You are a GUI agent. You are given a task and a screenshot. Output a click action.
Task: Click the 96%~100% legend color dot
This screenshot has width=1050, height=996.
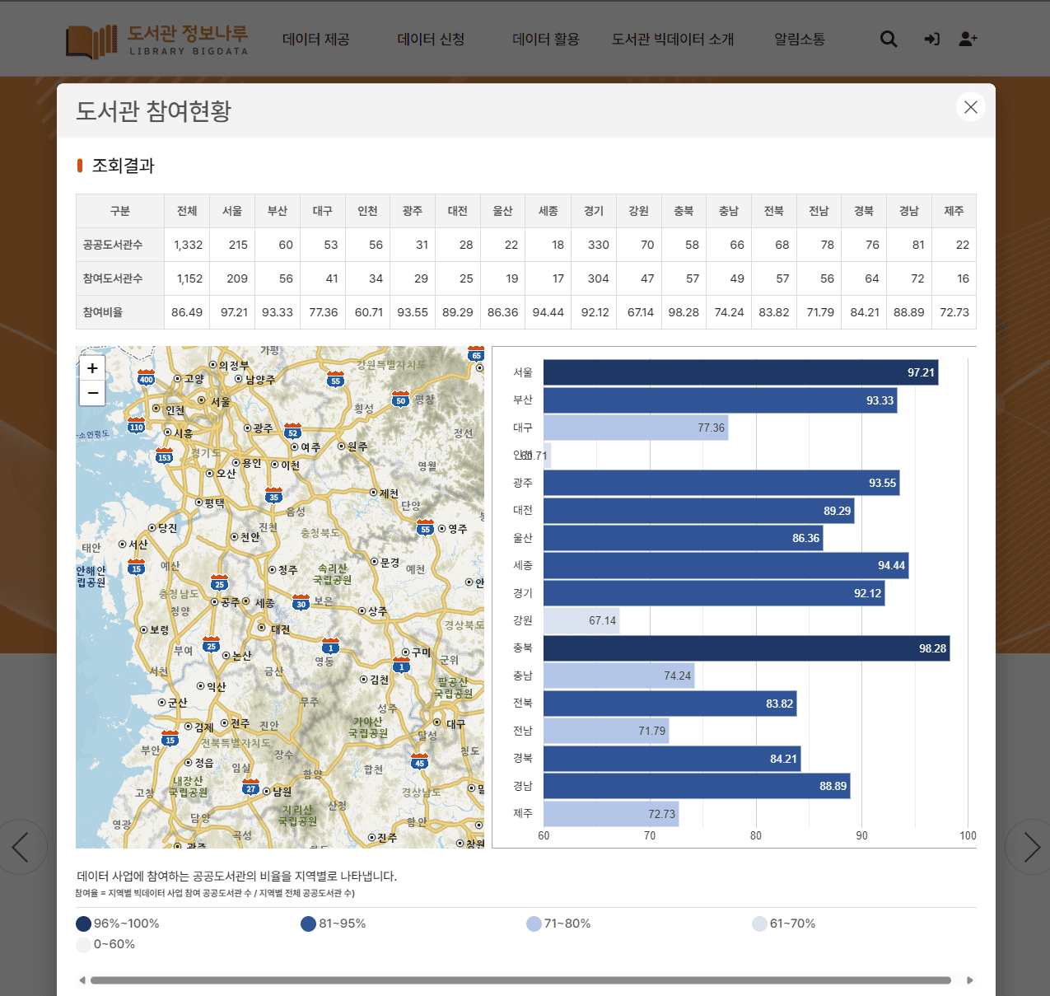(x=83, y=924)
